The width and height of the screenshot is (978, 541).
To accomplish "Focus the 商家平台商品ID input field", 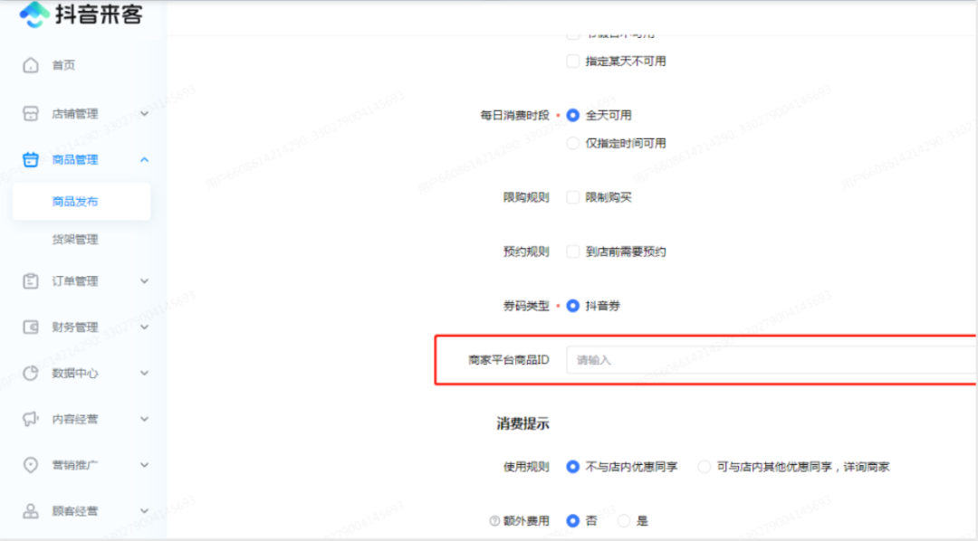I will (x=771, y=360).
